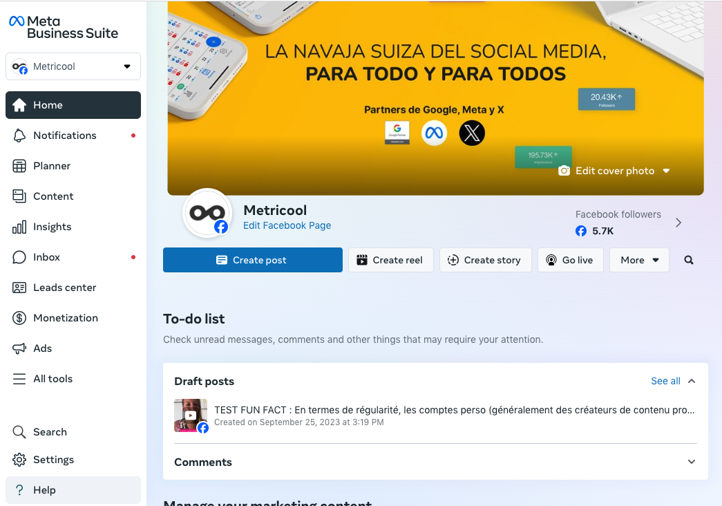The width and height of the screenshot is (722, 506).
Task: Click the Content icon in sidebar
Action: click(19, 196)
